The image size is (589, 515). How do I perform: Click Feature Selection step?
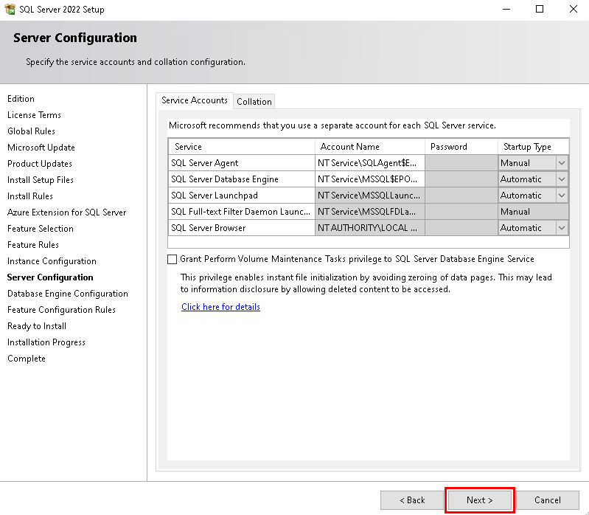click(x=41, y=229)
